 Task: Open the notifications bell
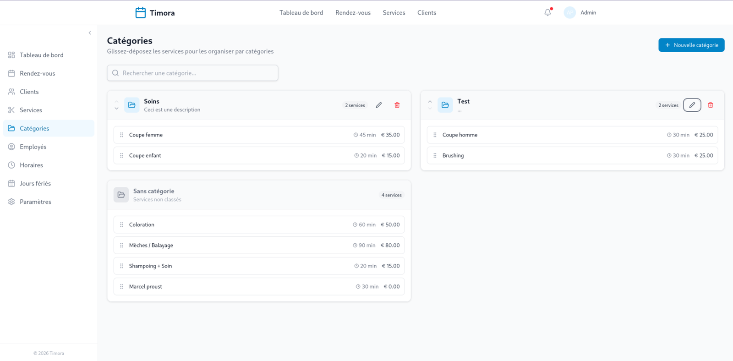(547, 13)
